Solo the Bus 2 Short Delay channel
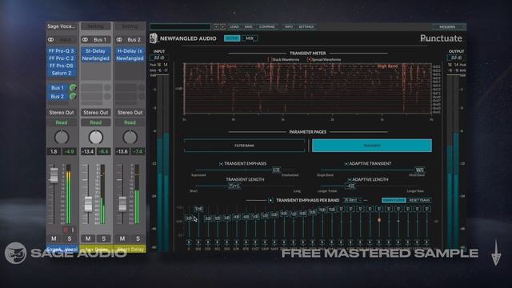Image resolution: width=512 pixels, height=288 pixels. [138, 238]
